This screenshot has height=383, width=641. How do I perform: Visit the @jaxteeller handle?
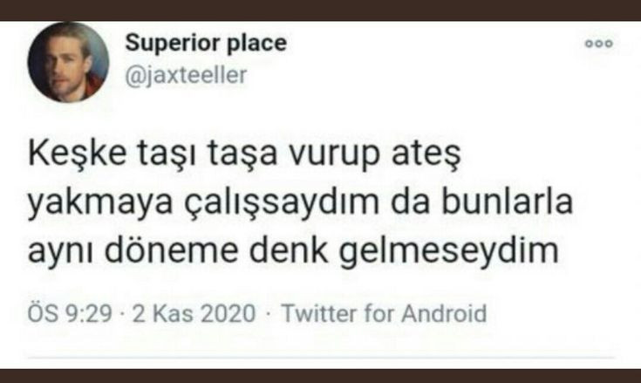click(186, 75)
